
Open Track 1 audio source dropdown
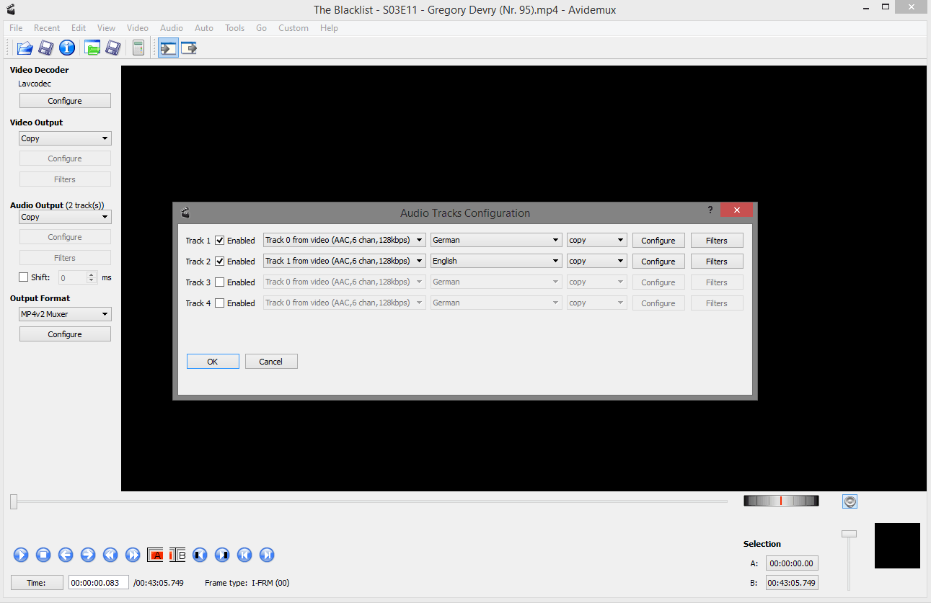(x=345, y=241)
